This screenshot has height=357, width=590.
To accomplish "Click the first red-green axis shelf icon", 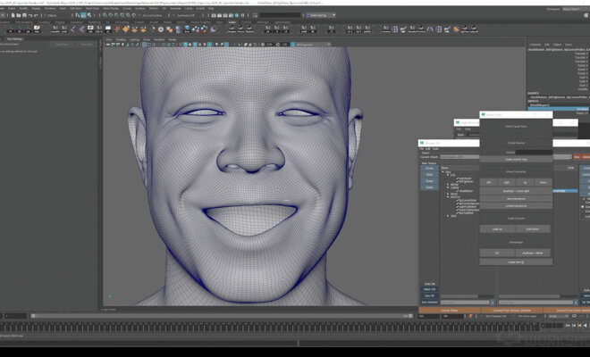I will click(11, 29).
